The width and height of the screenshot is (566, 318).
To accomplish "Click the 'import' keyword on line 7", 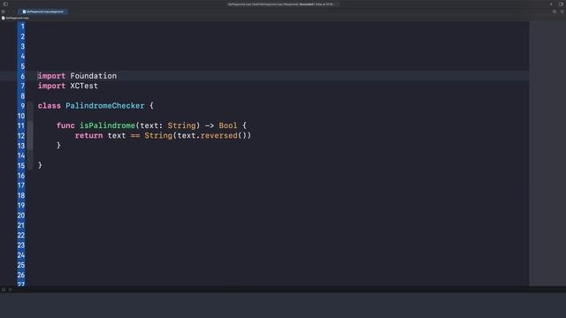I will [x=51, y=87].
